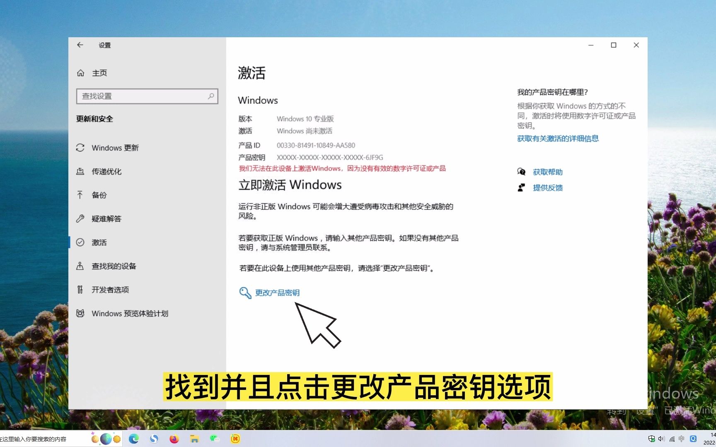Click the 疑难解答 wrench icon
Viewport: 716px width, 447px height.
[x=80, y=219]
